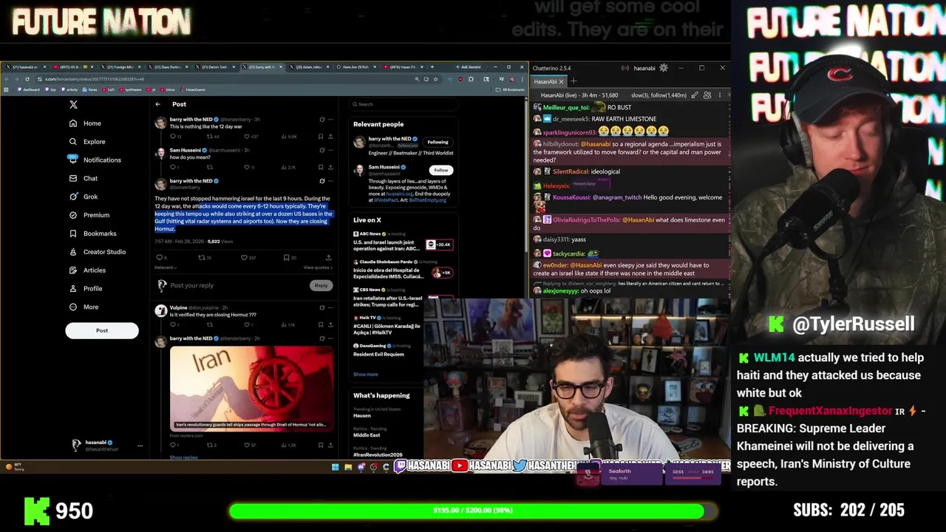The width and height of the screenshot is (946, 532).
Task: Expand the All Bookmarks folder
Action: [x=511, y=89]
